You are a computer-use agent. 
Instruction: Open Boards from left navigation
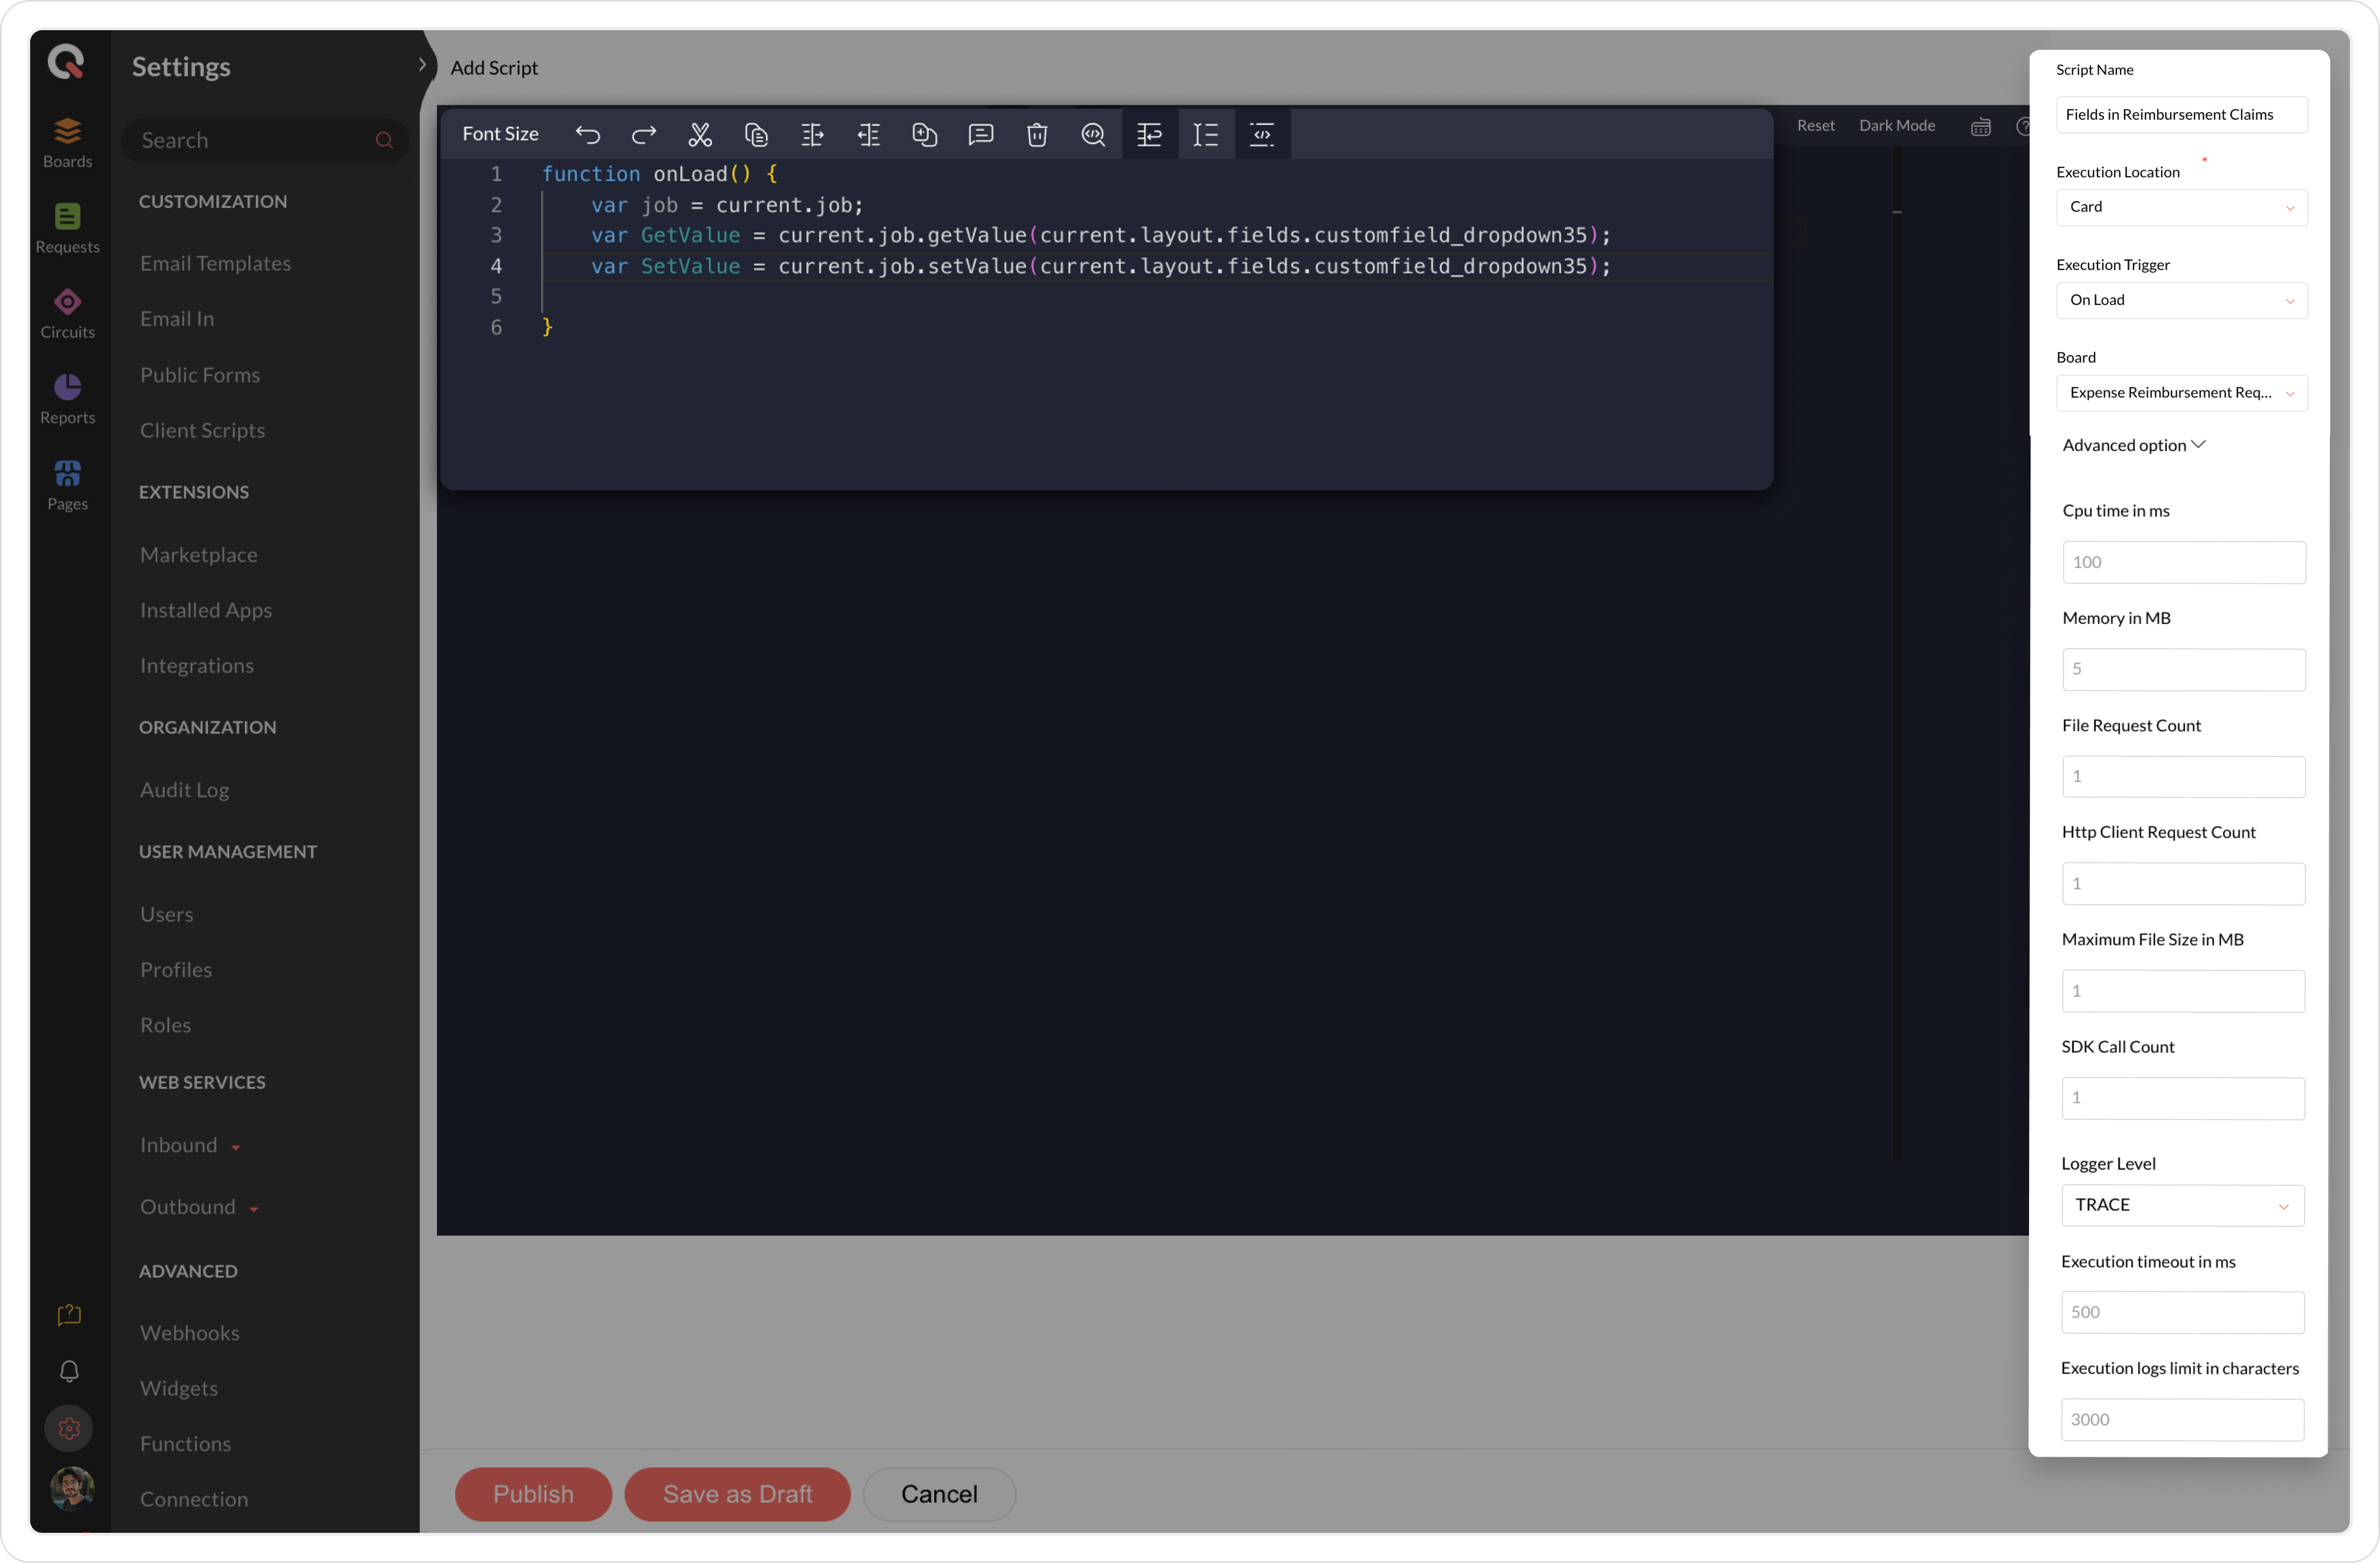67,142
